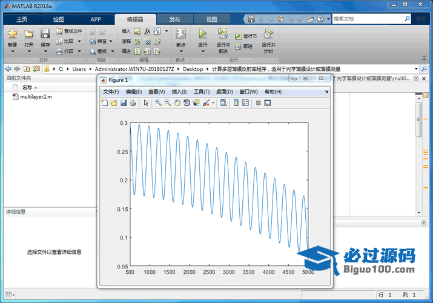Open 文件(F) menu in Figure 1

pyautogui.click(x=111, y=92)
